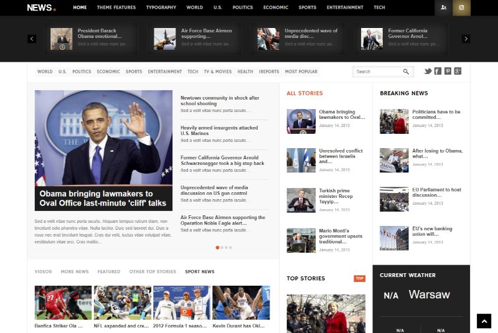Click the large Obama feature image
Screen dimensions: 498x333
pyautogui.click(x=103, y=138)
